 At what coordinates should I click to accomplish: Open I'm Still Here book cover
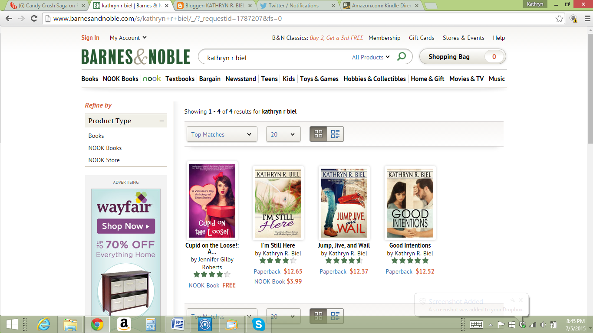coord(278,203)
